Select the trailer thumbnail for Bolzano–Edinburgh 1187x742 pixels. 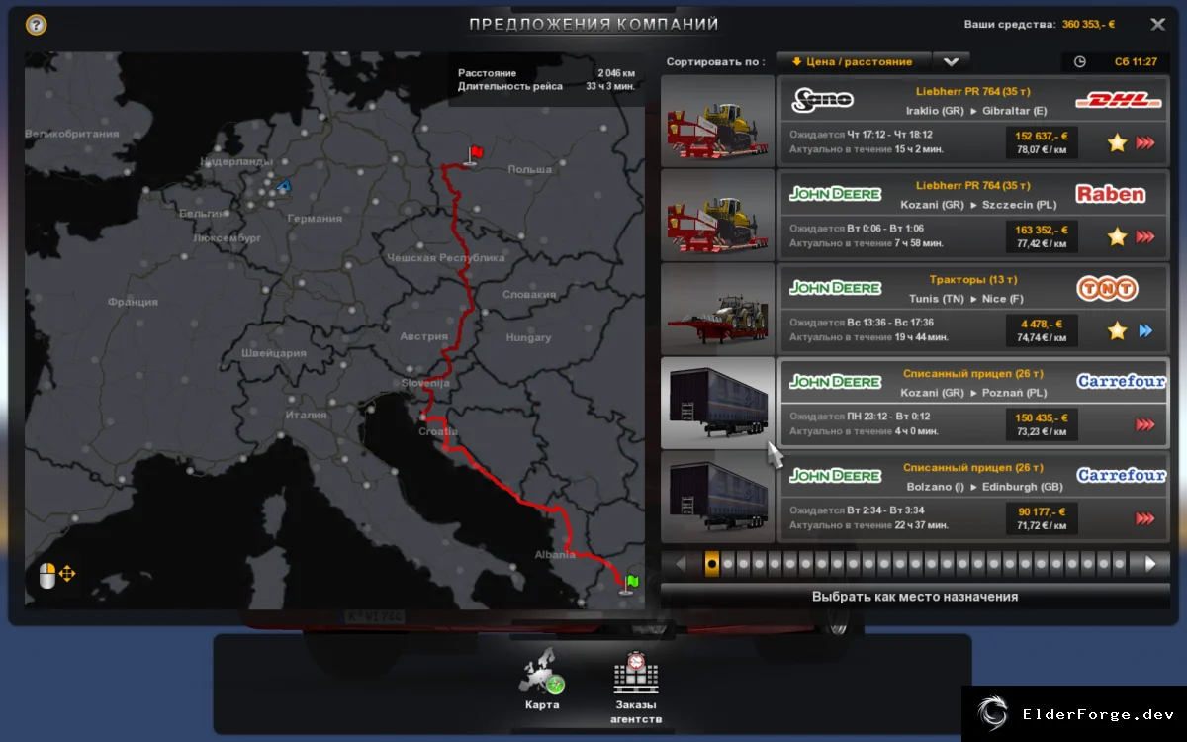click(x=717, y=497)
